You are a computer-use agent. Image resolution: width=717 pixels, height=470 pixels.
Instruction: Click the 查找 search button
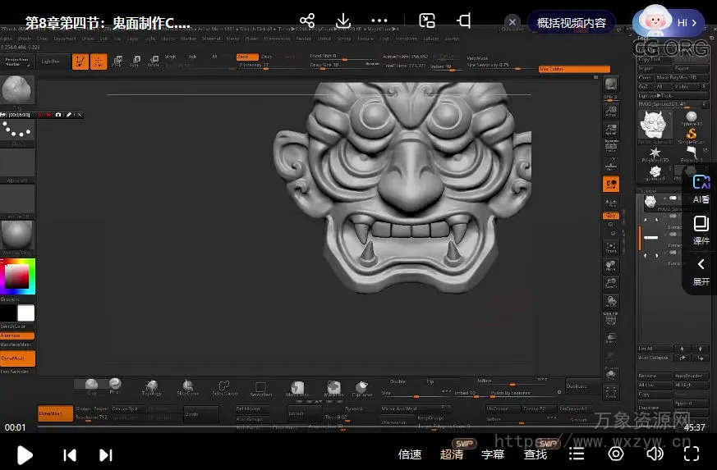coord(535,454)
